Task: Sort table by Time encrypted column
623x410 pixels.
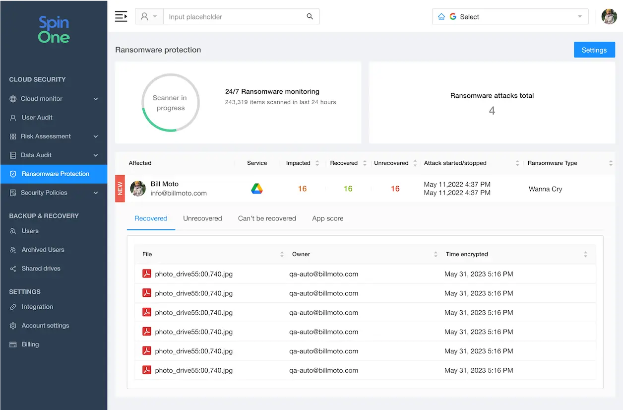Action: tap(585, 254)
